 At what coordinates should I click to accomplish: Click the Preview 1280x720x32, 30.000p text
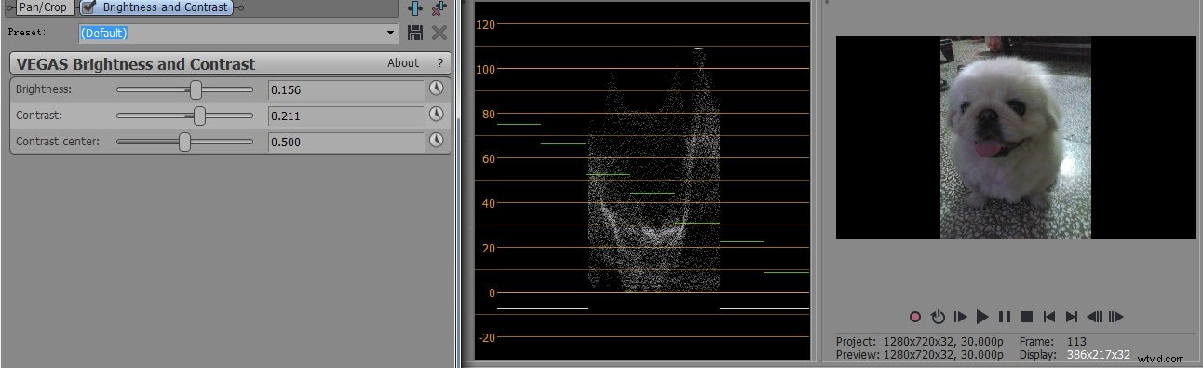pyautogui.click(x=920, y=355)
